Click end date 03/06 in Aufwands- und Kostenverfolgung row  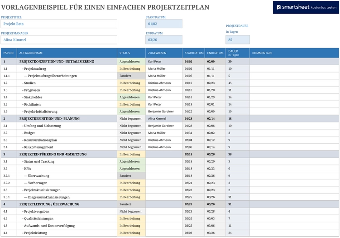pos(211,226)
